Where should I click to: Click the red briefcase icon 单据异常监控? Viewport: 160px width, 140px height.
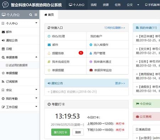91,70
